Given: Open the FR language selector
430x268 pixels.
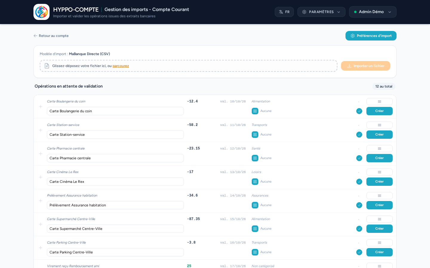Looking at the screenshot, I should click(x=284, y=12).
